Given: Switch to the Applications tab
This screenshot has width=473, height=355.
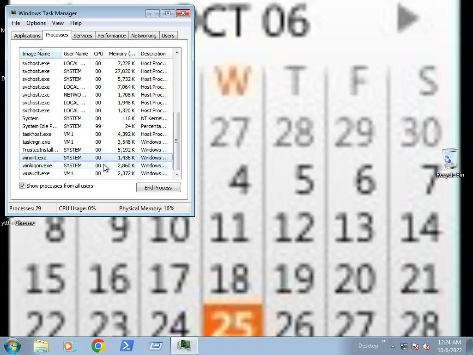Looking at the screenshot, I should 27,36.
